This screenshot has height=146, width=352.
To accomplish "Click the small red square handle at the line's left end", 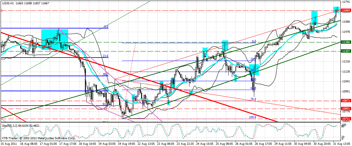I will coord(2,11).
